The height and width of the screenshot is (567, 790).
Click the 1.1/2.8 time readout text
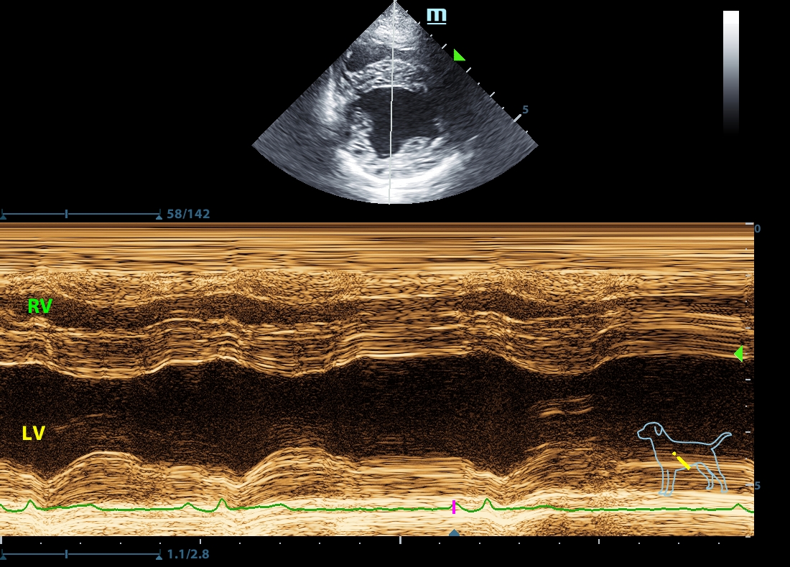click(x=188, y=554)
